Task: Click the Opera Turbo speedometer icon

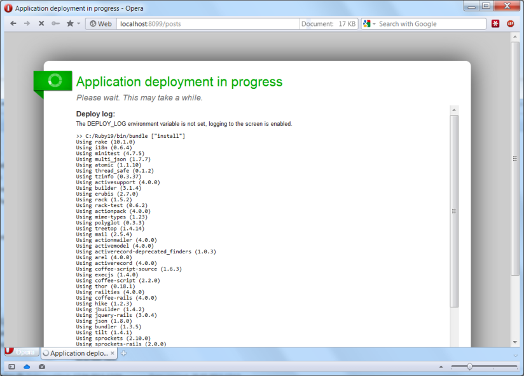Action: coord(42,366)
